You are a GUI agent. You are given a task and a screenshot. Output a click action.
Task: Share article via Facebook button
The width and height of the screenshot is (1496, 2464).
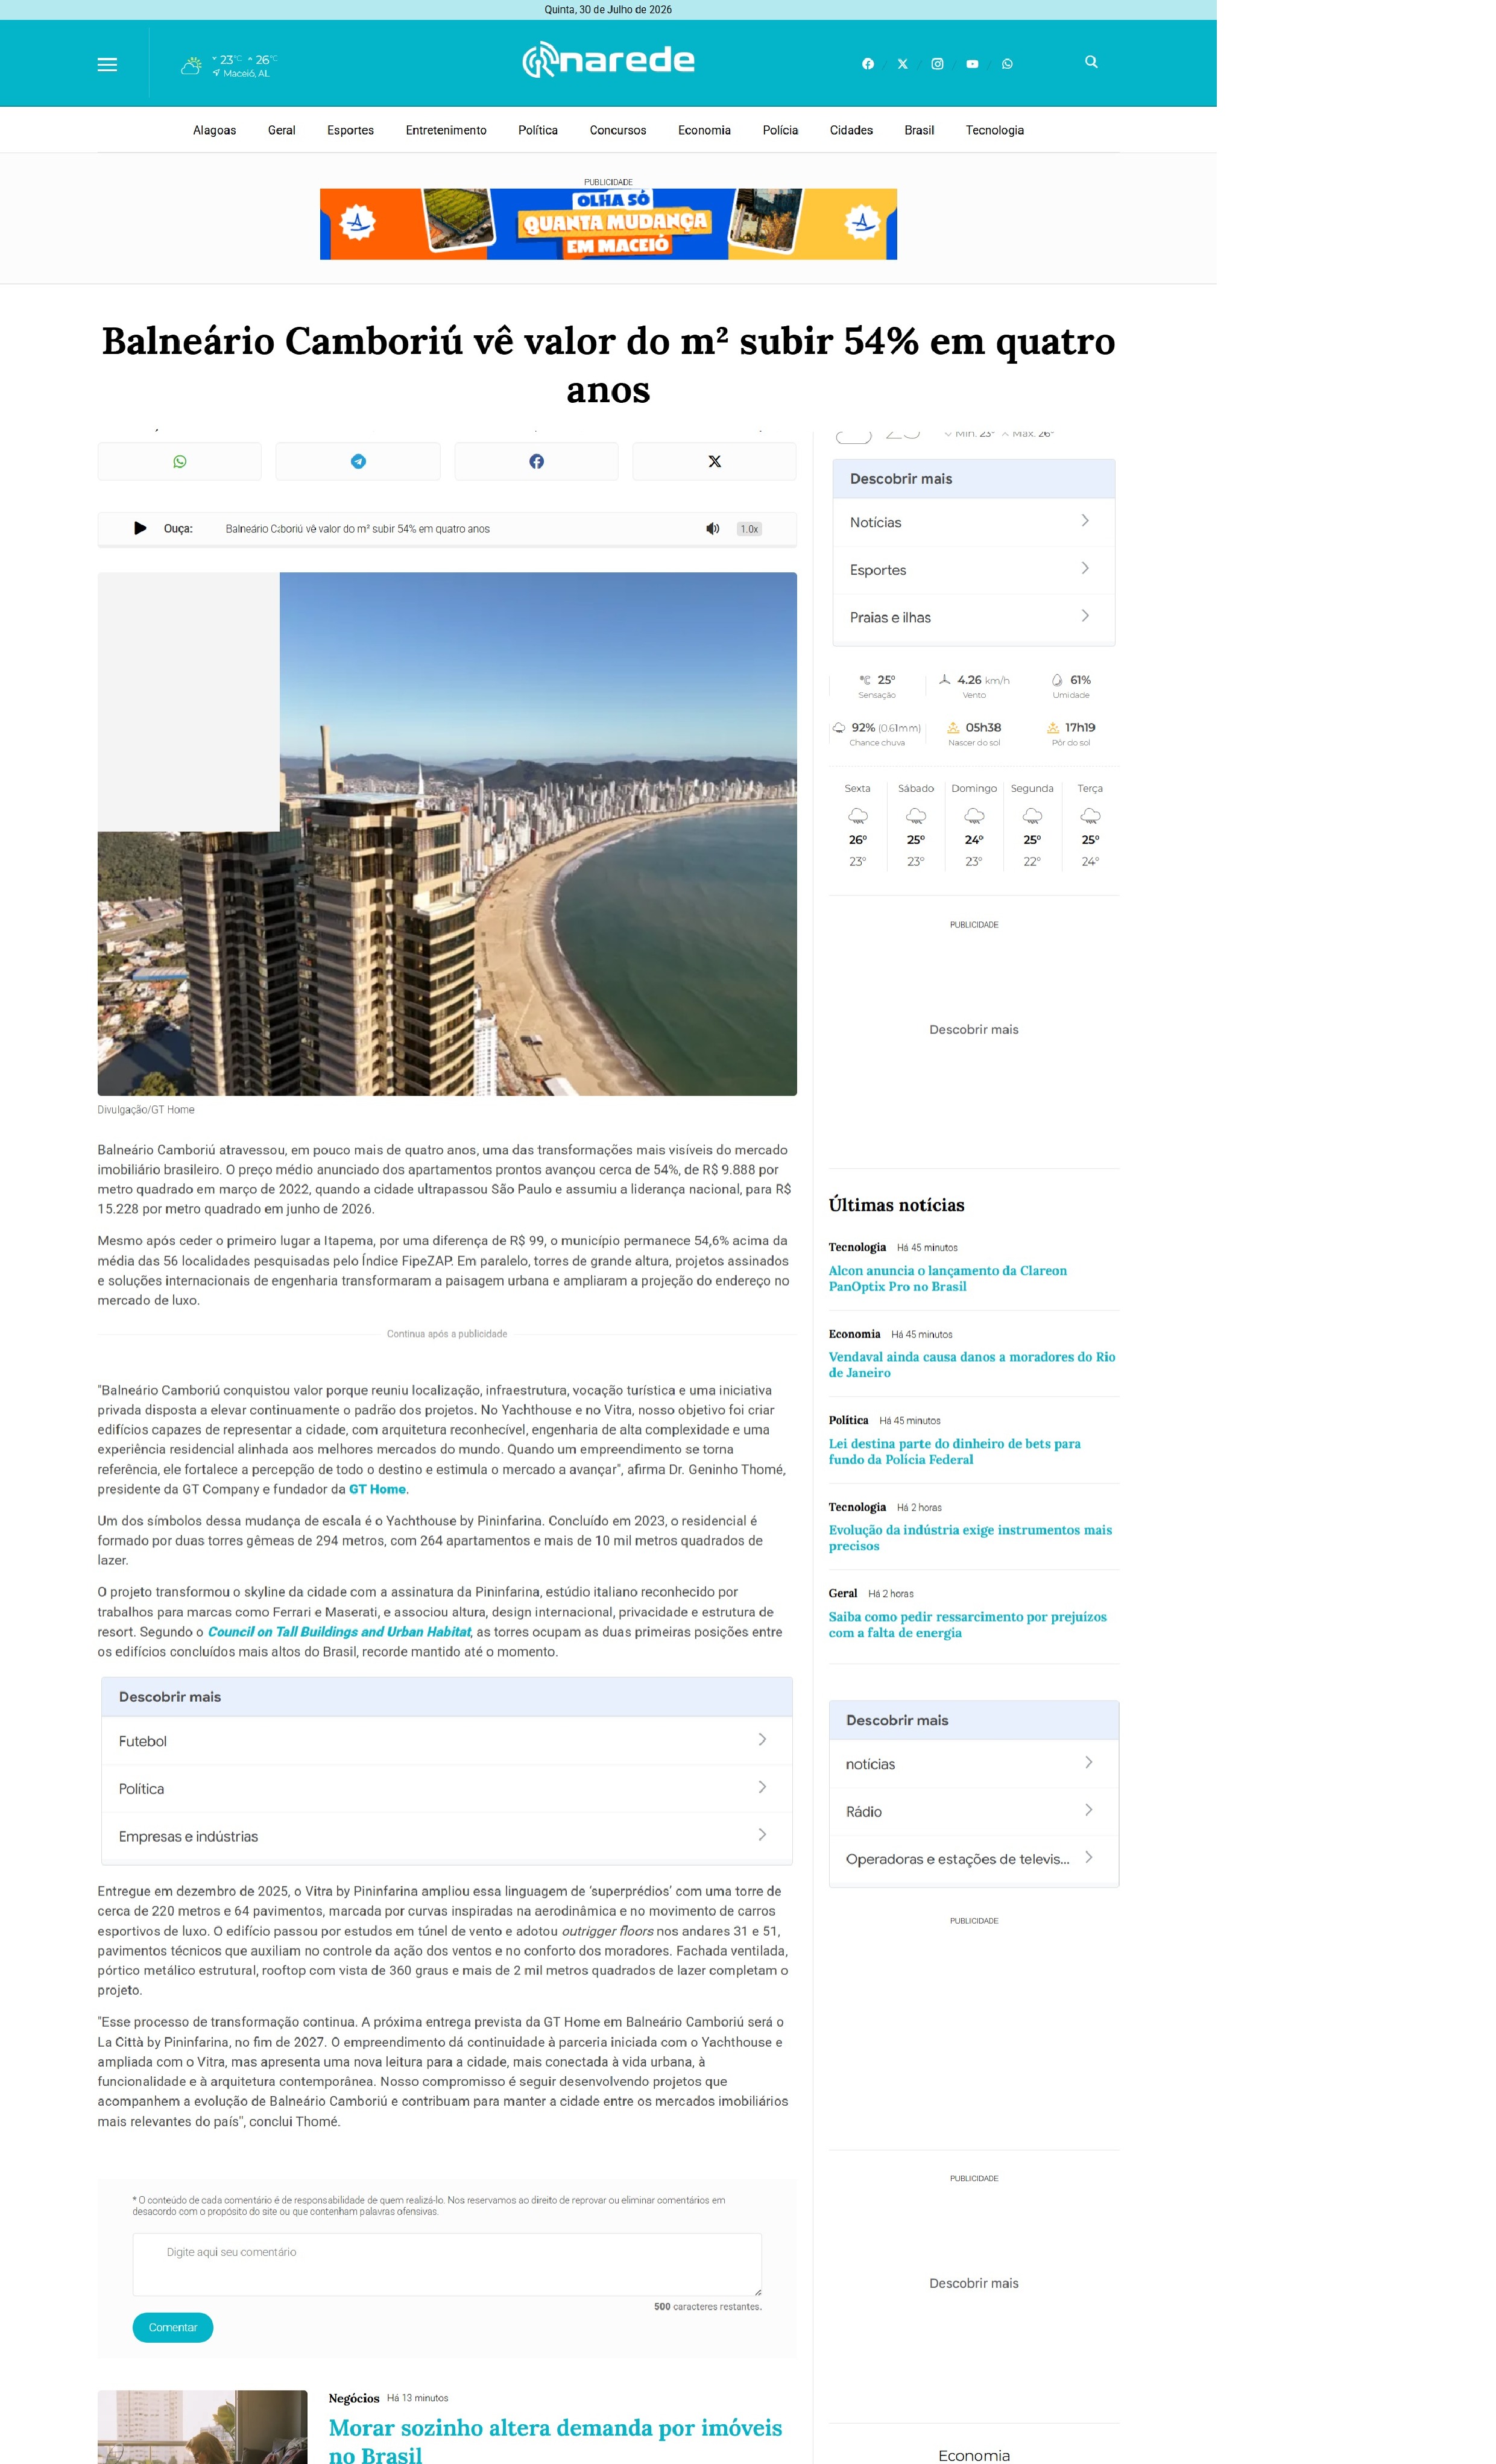[x=536, y=461]
